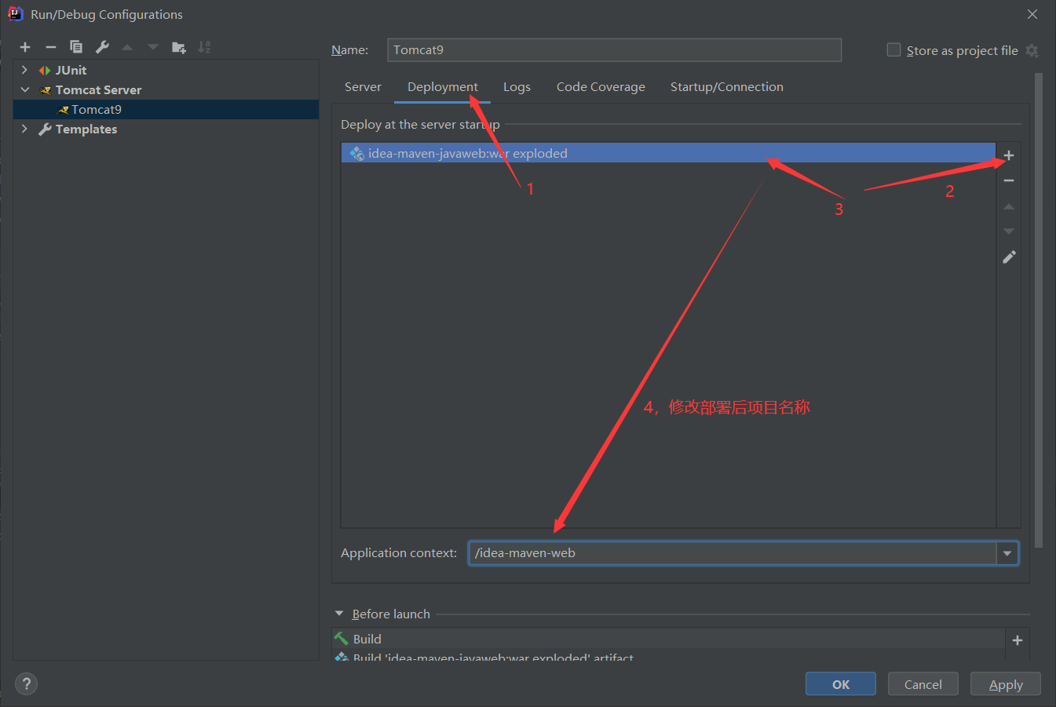Open the help question mark button
Image resolution: width=1056 pixels, height=707 pixels.
pos(26,683)
